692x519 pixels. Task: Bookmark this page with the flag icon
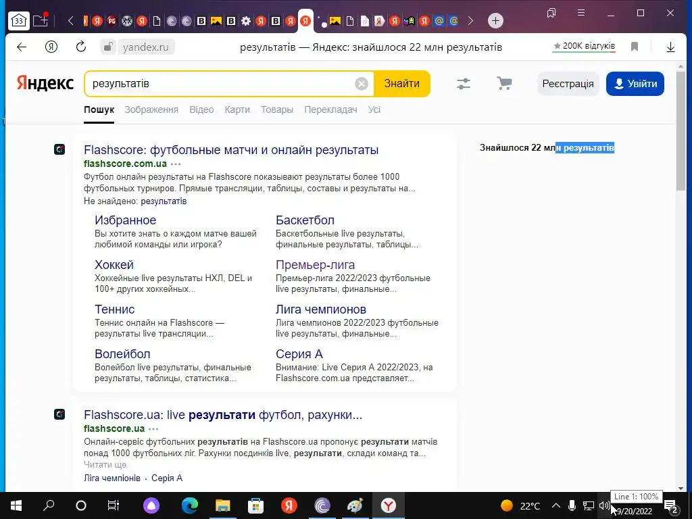635,47
